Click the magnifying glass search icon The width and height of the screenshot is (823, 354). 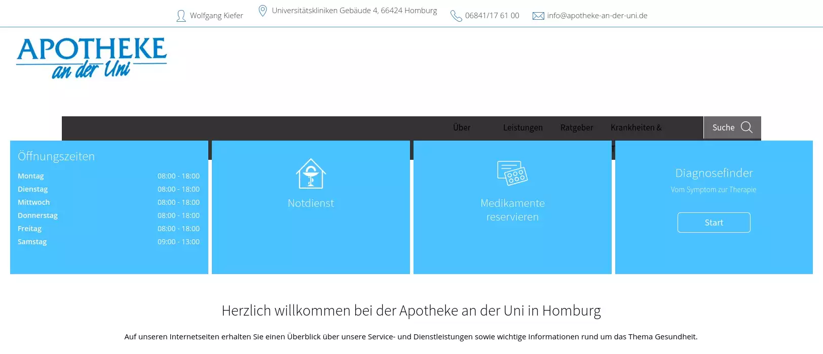coord(746,127)
